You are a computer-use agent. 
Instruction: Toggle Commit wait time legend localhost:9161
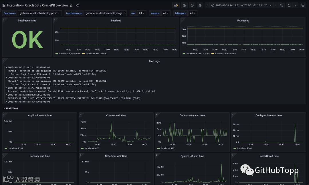[92, 148]
